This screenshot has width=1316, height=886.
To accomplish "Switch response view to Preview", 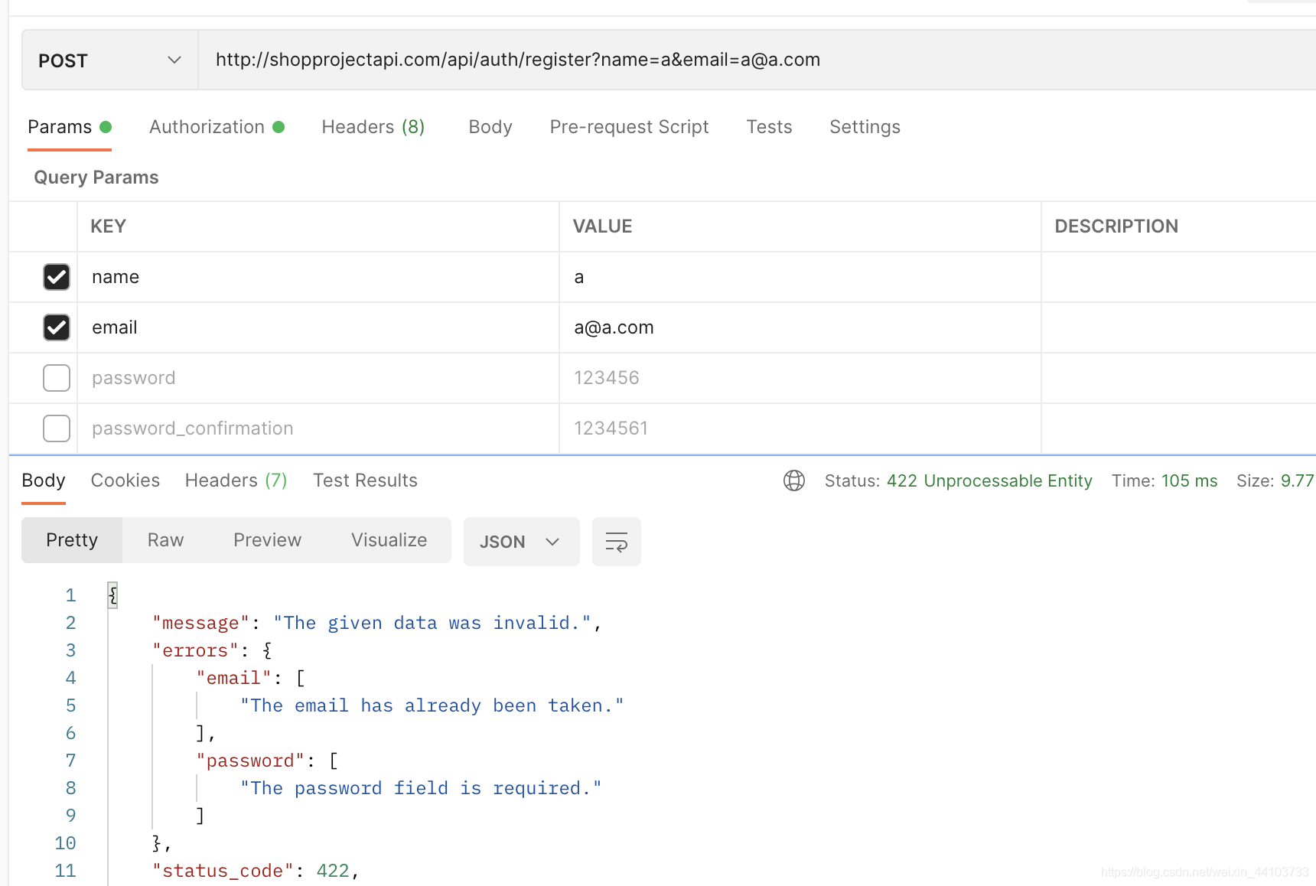I will click(x=268, y=540).
